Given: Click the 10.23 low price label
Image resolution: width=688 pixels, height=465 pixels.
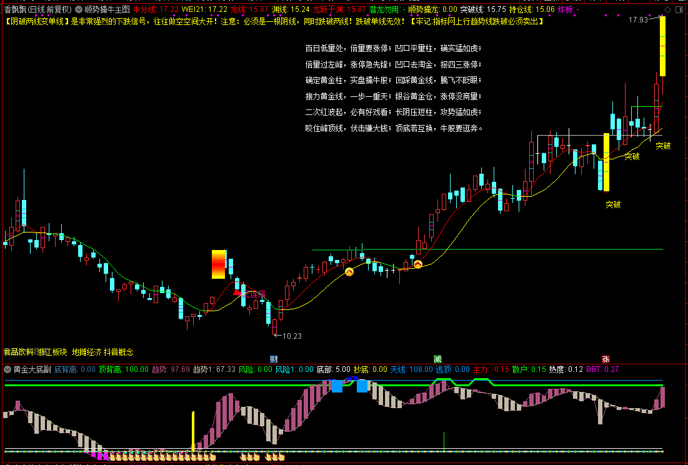Looking at the screenshot, I should tap(292, 336).
